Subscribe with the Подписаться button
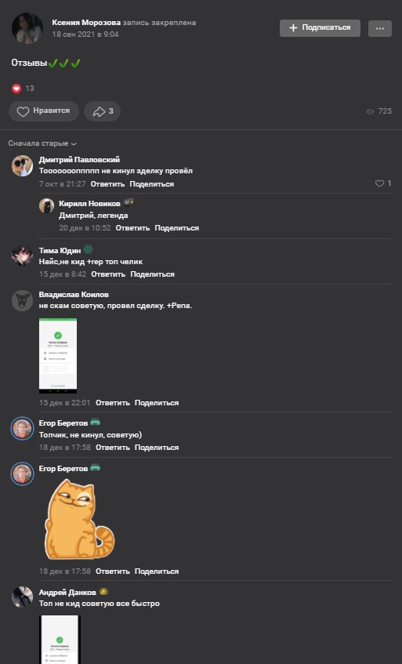Viewport: 402px width, 664px height. tap(320, 28)
